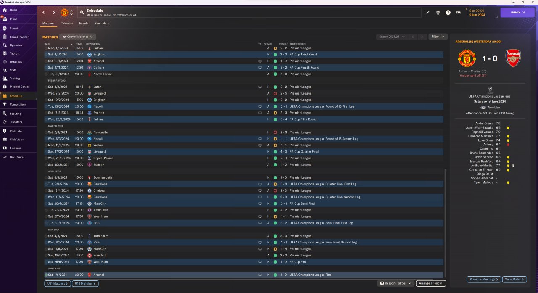The width and height of the screenshot is (538, 293).
Task: Open the Copy of Matches view dropdown
Action: [78, 37]
